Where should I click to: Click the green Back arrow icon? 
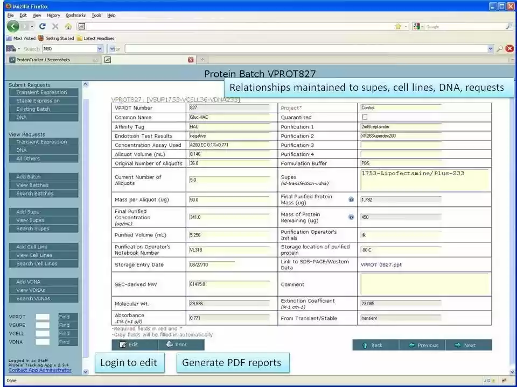click(12, 25)
